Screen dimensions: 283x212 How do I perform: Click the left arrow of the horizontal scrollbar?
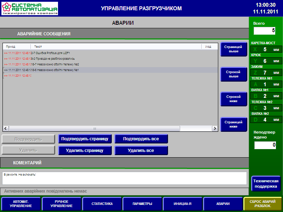click(5, 129)
